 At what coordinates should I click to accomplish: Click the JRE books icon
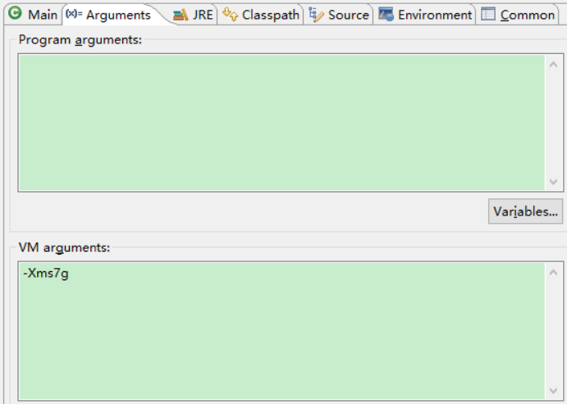pyautogui.click(x=181, y=15)
